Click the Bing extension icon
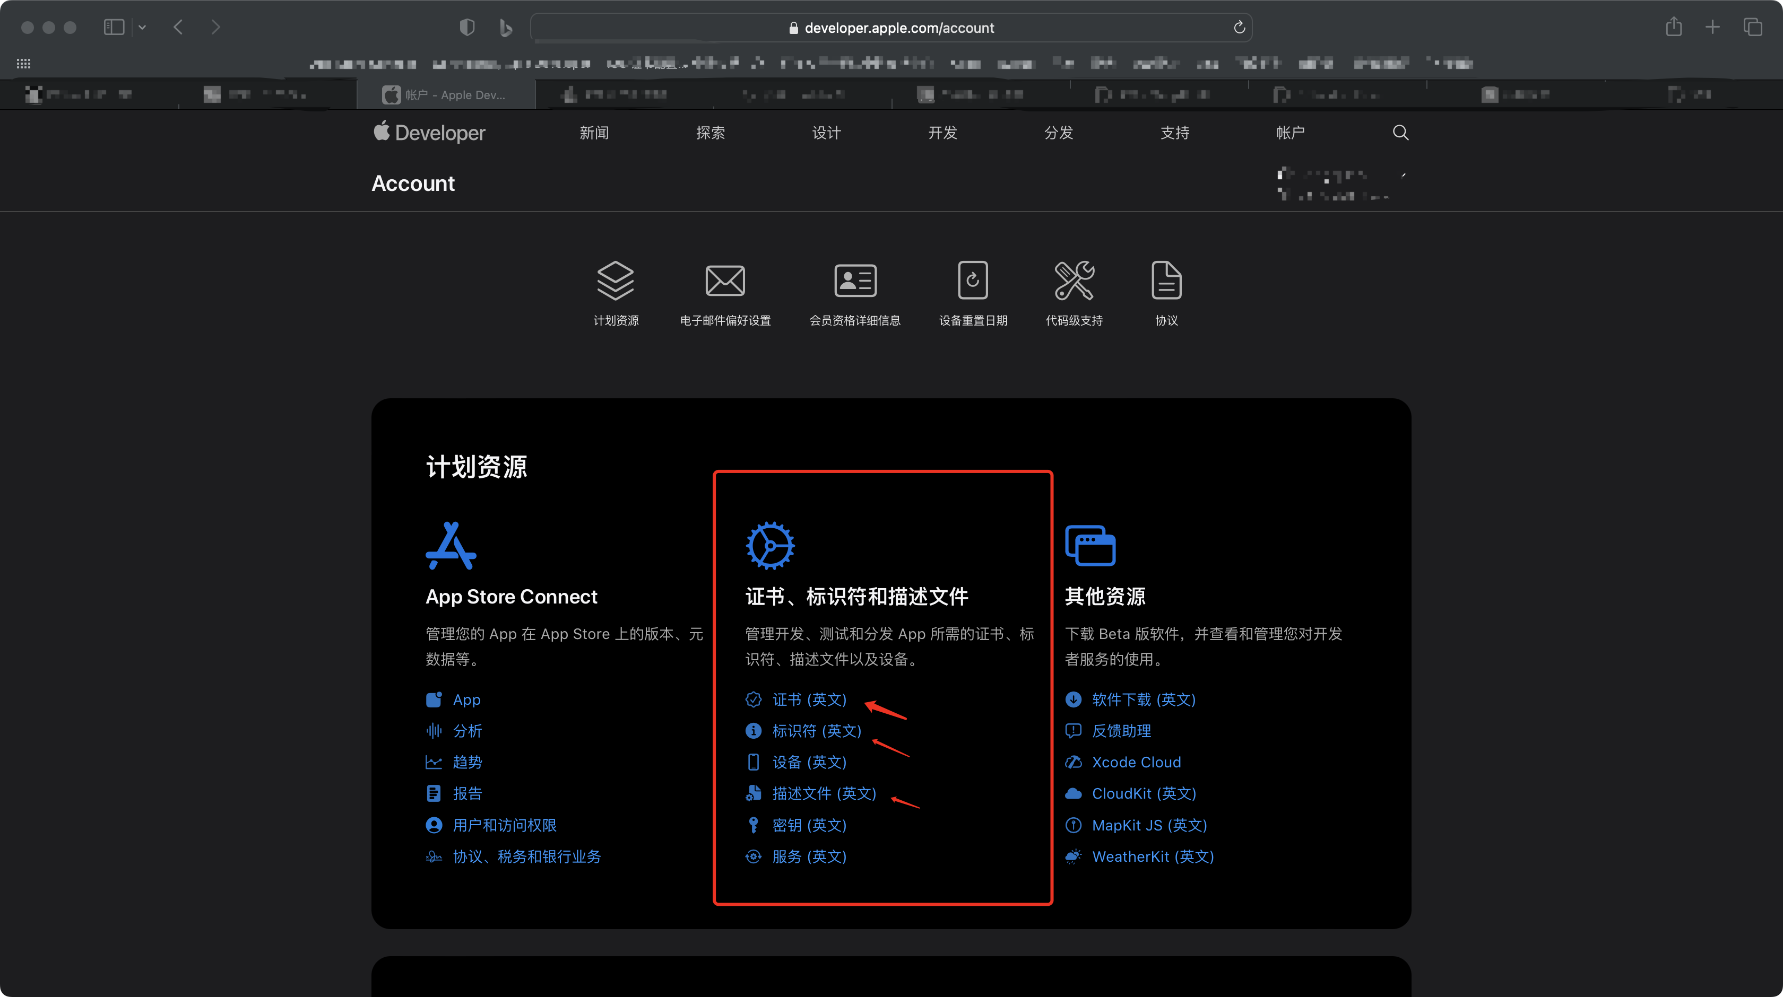This screenshot has height=997, width=1783. tap(505, 27)
